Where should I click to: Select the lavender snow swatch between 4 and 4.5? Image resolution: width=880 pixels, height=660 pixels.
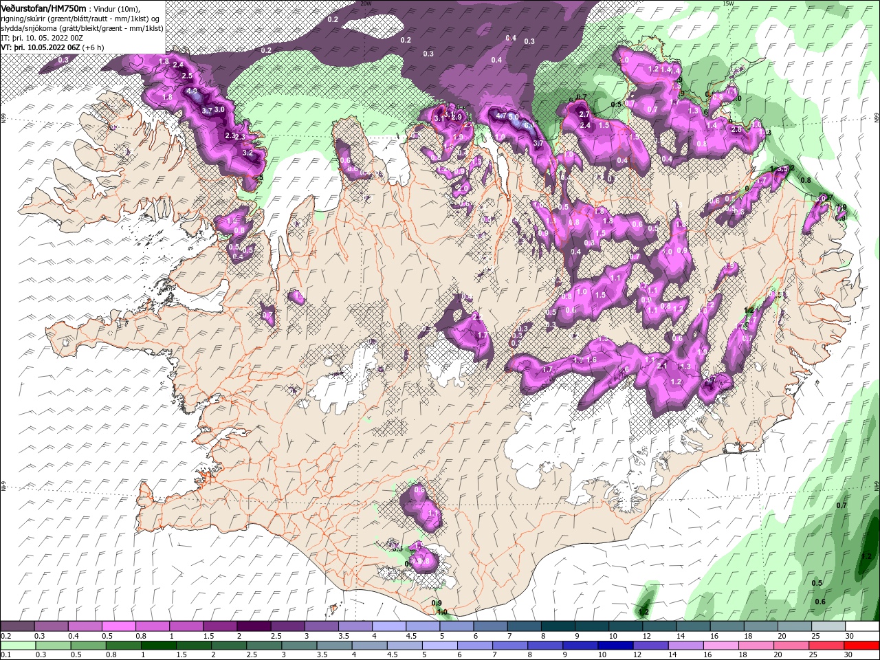click(389, 626)
